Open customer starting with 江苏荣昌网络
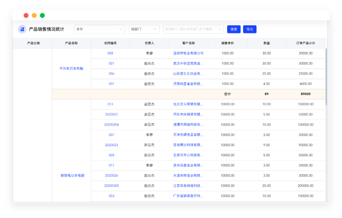 point(188,185)
